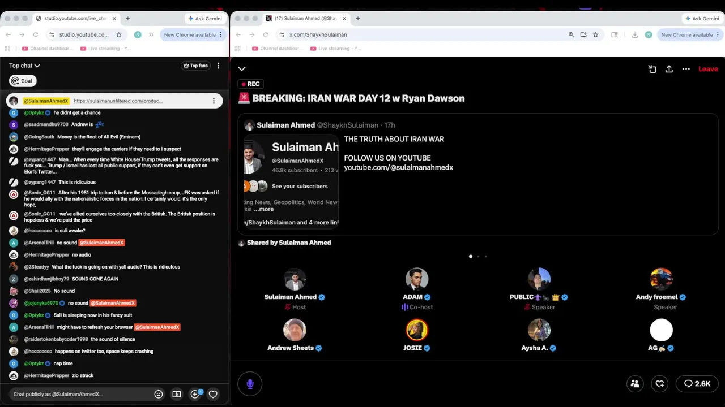The height and width of the screenshot is (407, 725).
Task: Click the heart reaction icon in chat
Action: [213, 394]
